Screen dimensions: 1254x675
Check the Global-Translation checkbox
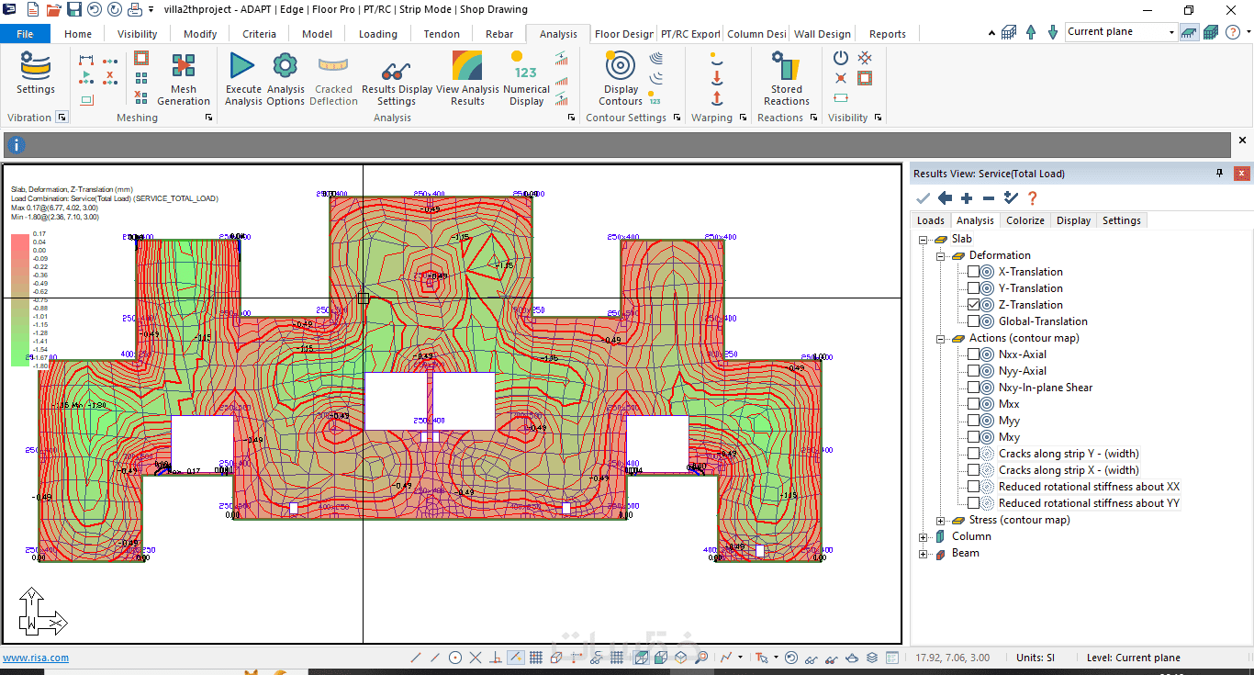973,321
